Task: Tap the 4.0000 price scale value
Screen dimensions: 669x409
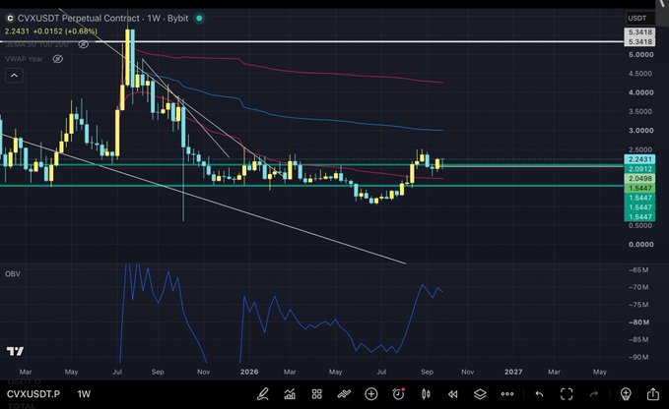Action: click(x=640, y=92)
